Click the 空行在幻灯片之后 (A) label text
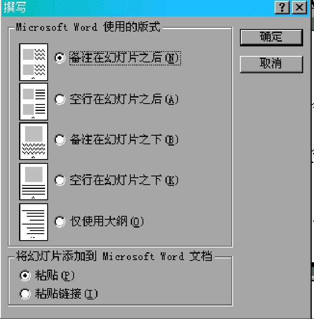The height and width of the screenshot is (319, 314). pyautogui.click(x=124, y=99)
